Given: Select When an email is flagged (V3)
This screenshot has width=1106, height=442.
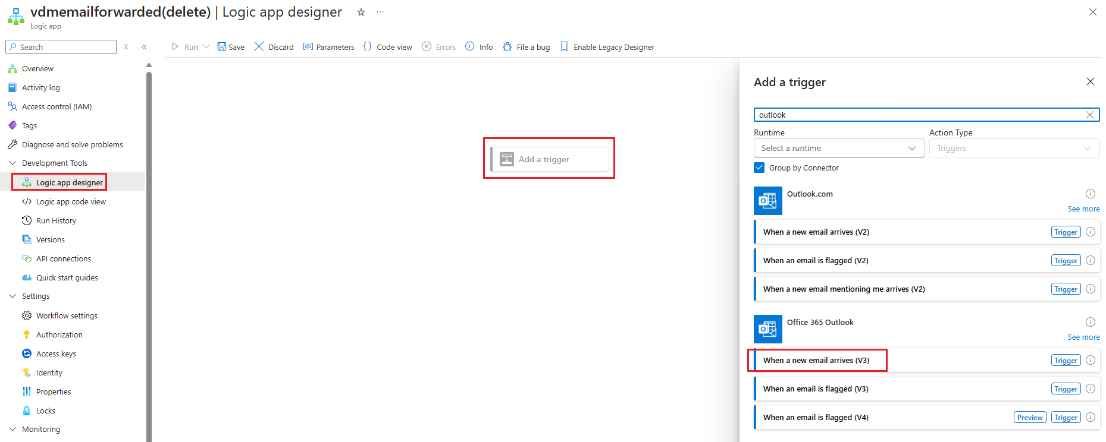Looking at the screenshot, I should coord(927,389).
